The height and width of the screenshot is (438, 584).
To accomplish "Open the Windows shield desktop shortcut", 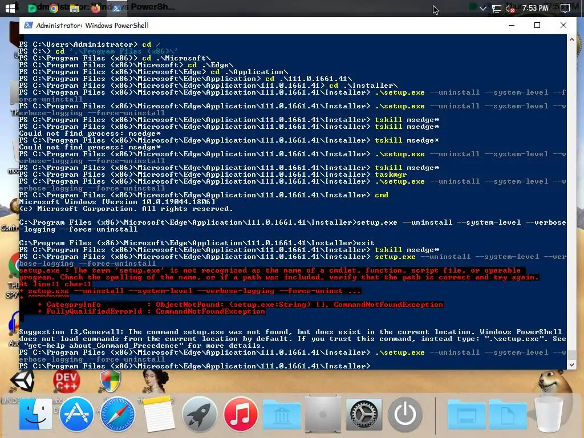I will tap(110, 381).
